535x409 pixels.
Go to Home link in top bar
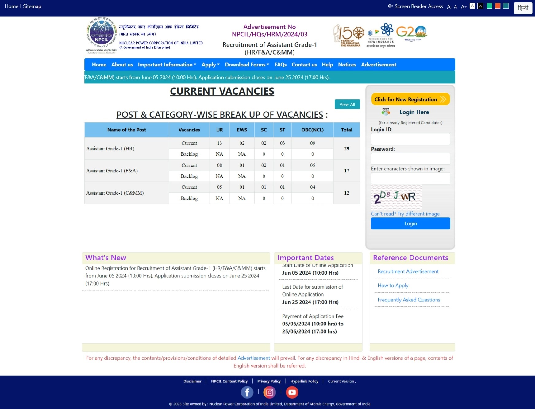[x=12, y=6]
